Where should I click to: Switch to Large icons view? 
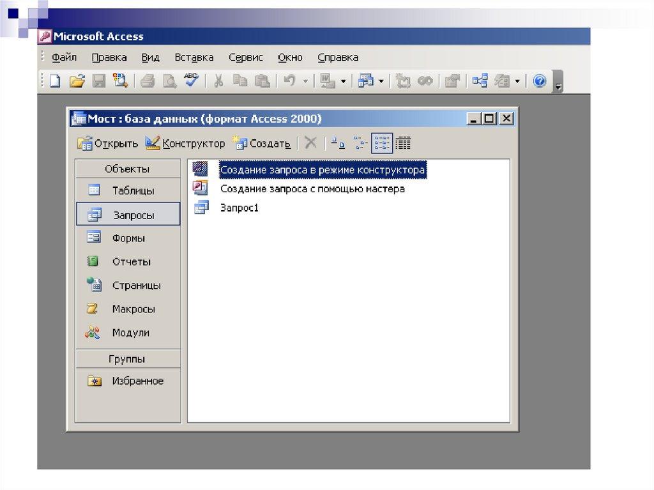[x=338, y=143]
